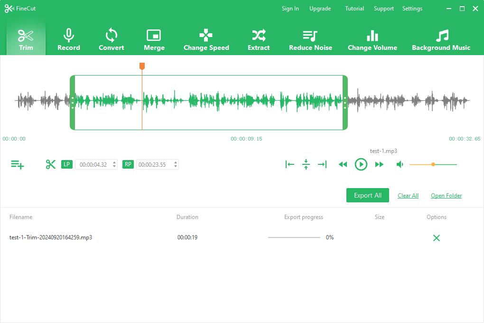Click the 00:00:19 duration value
The width and height of the screenshot is (484, 323).
tap(187, 237)
